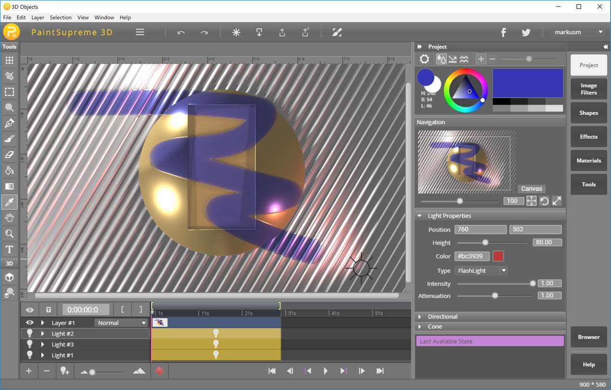The height and width of the screenshot is (390, 611).
Task: Click the asterisk new project icon
Action: pyautogui.click(x=236, y=32)
